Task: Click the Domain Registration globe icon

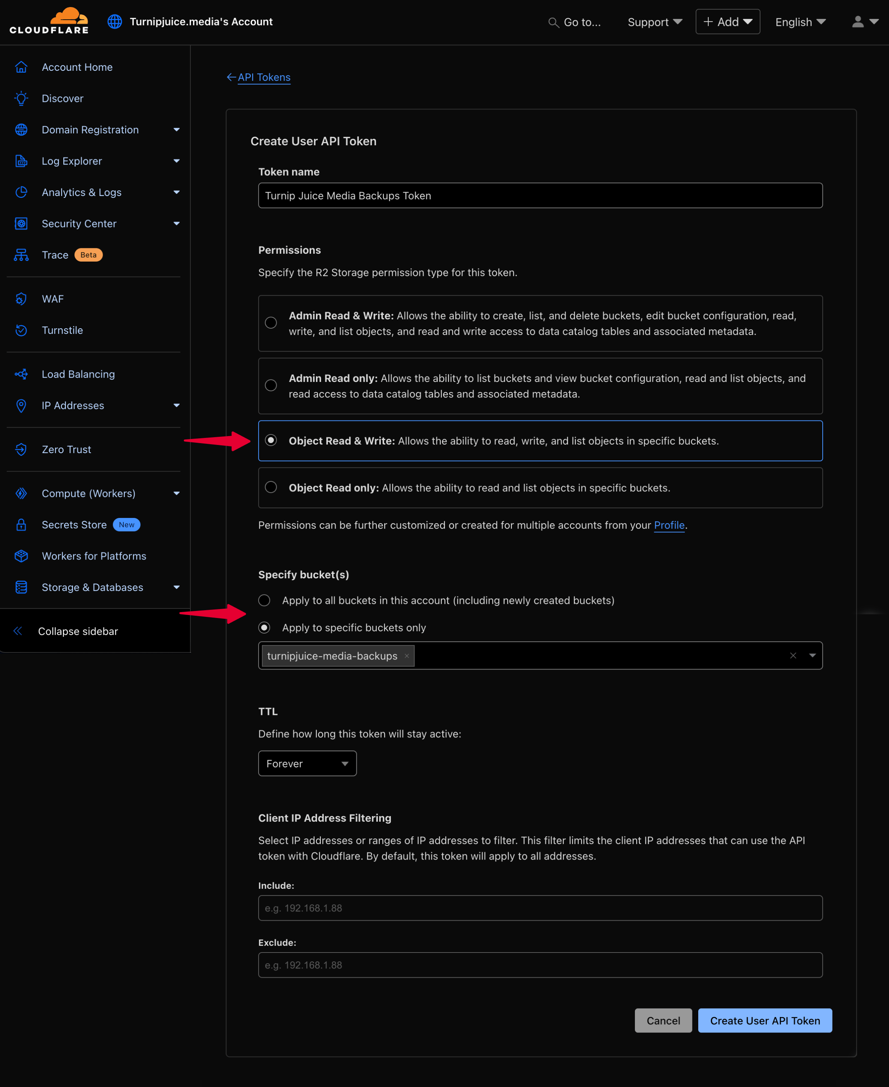Action: point(21,130)
